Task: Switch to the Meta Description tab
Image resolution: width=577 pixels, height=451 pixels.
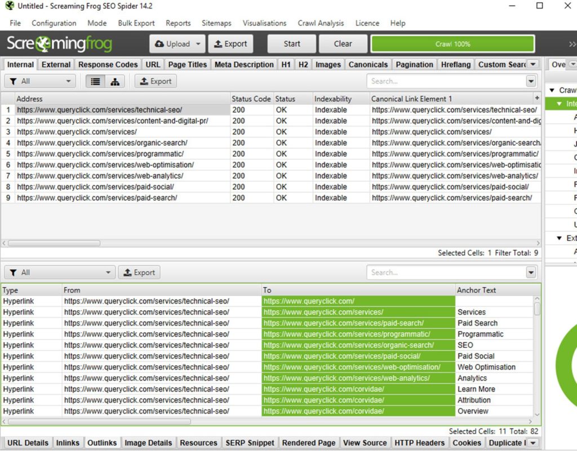Action: tap(245, 65)
